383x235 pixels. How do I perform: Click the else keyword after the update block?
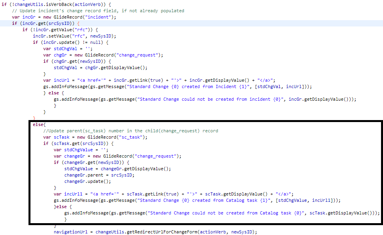[53, 93]
